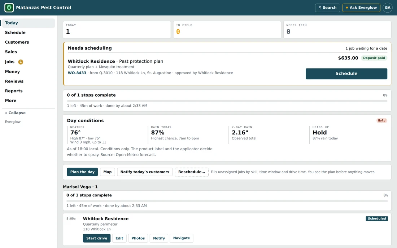
Task: Go to the Today page
Action: coord(28,23)
